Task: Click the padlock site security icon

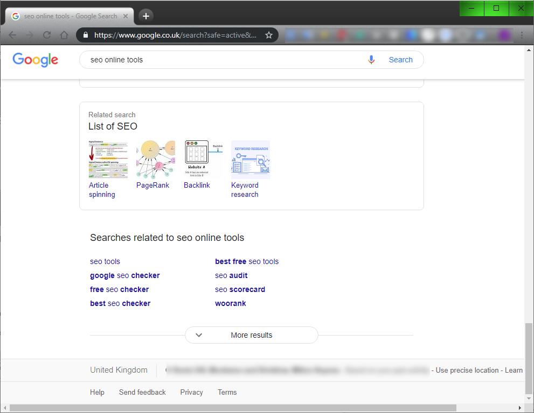Action: (86, 35)
